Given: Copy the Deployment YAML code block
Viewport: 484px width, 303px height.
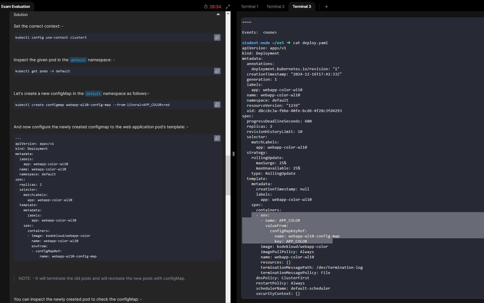Looking at the screenshot, I should click(x=217, y=138).
